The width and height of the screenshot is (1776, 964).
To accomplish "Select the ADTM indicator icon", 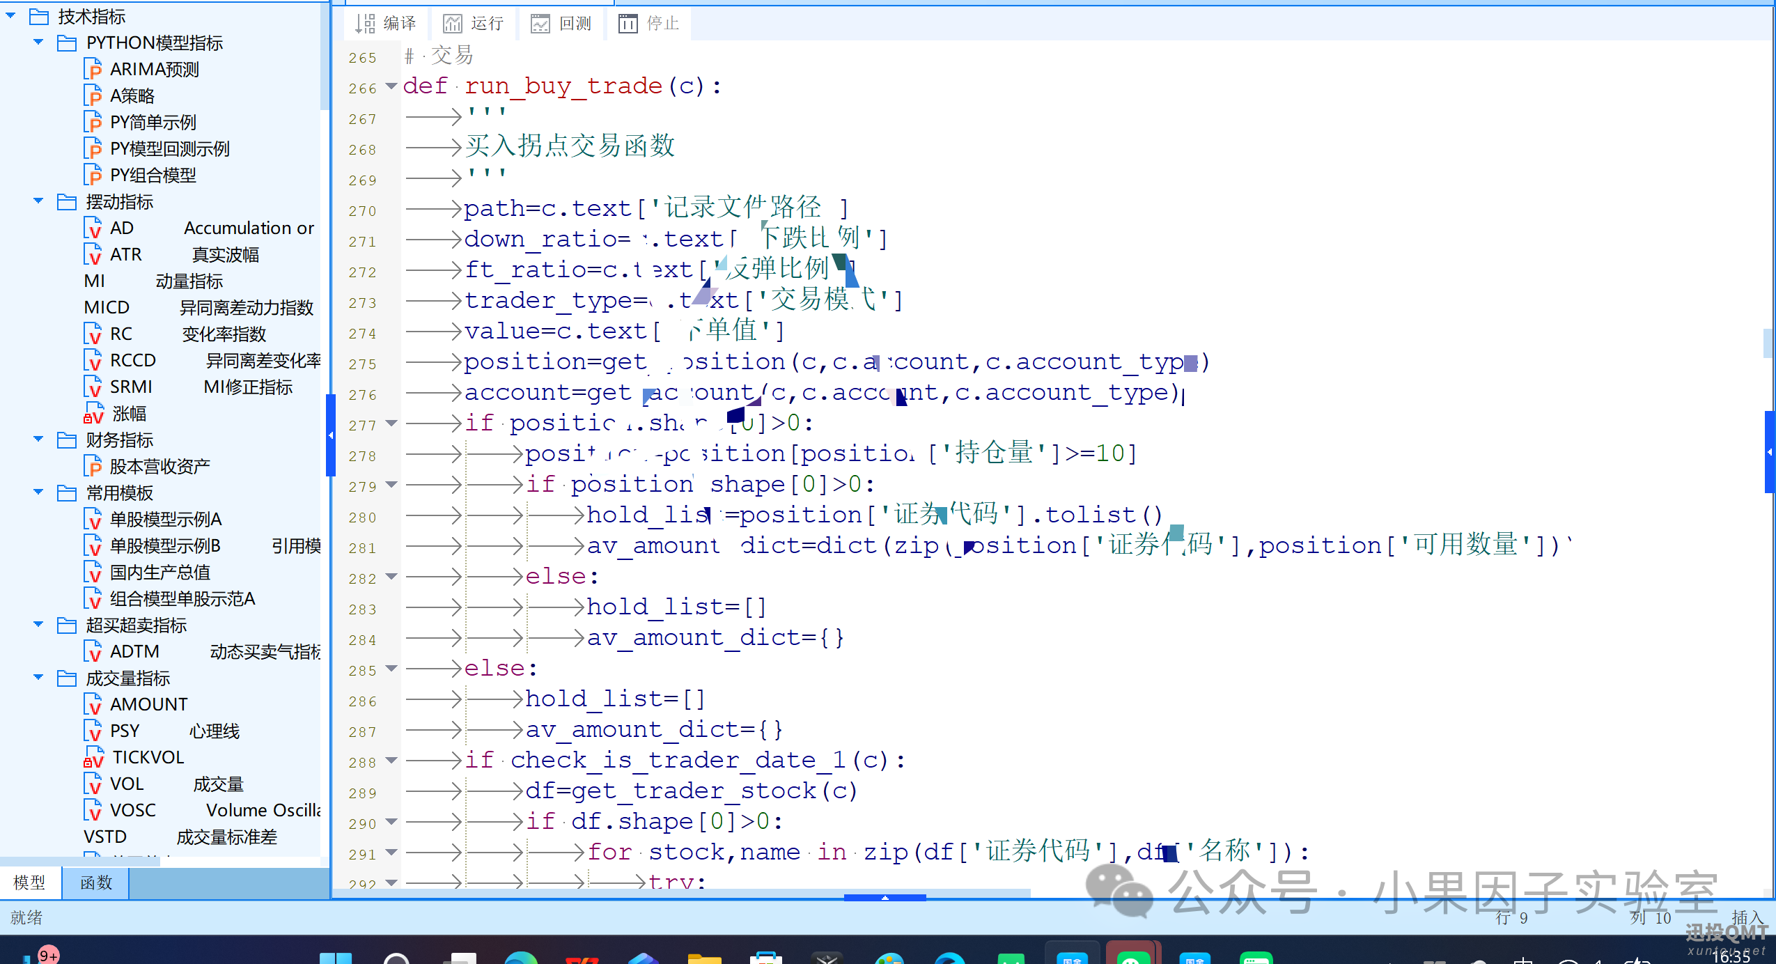I will 93,651.
